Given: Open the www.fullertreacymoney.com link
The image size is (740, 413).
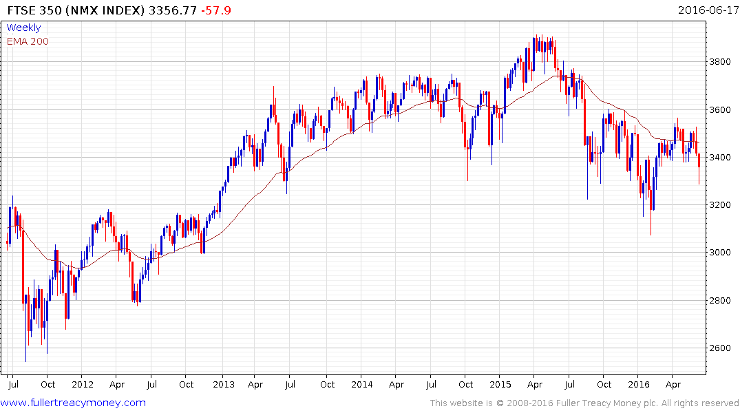Looking at the screenshot, I should click(73, 403).
